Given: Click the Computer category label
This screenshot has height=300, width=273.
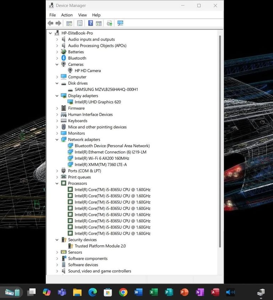Looking at the screenshot, I should click(77, 77).
